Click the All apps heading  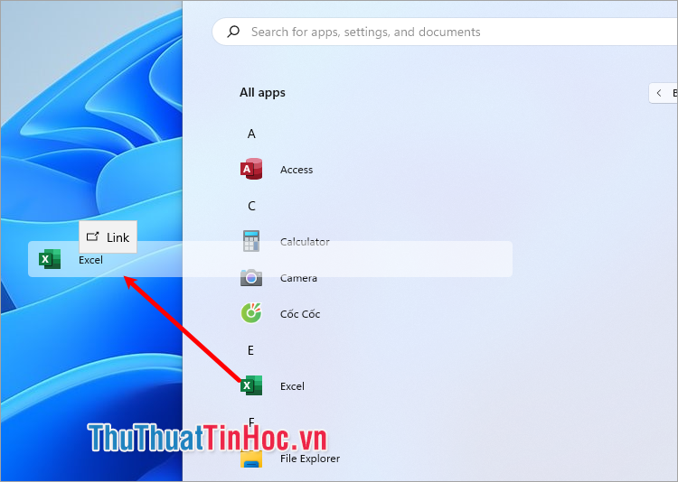coord(262,92)
